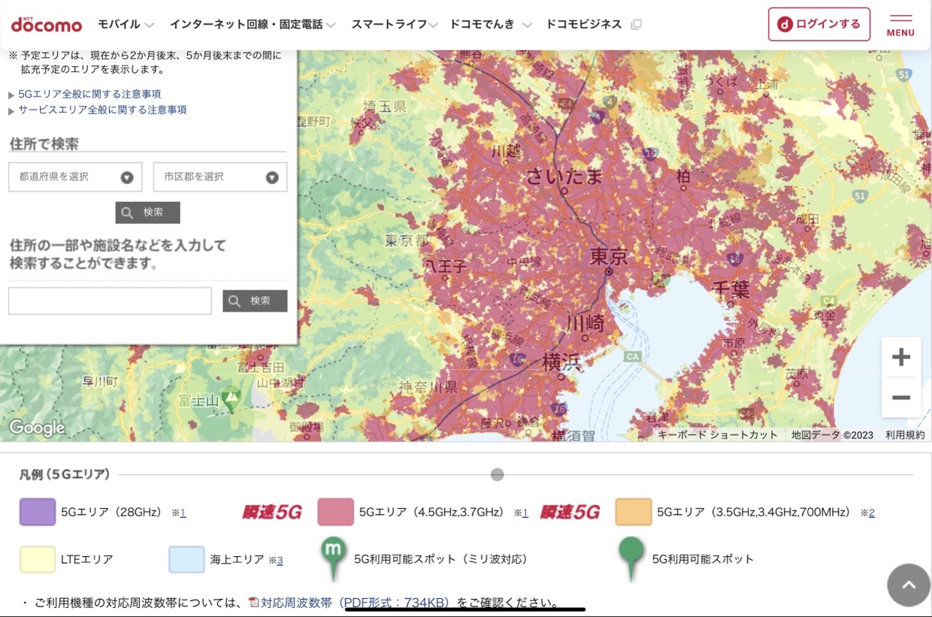This screenshot has height=617, width=932.
Task: Click the orange 3.5GHz legend swatch
Action: point(633,512)
